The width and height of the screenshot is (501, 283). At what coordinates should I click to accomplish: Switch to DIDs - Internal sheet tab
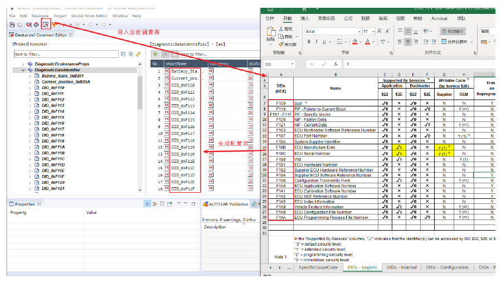pos(401,267)
